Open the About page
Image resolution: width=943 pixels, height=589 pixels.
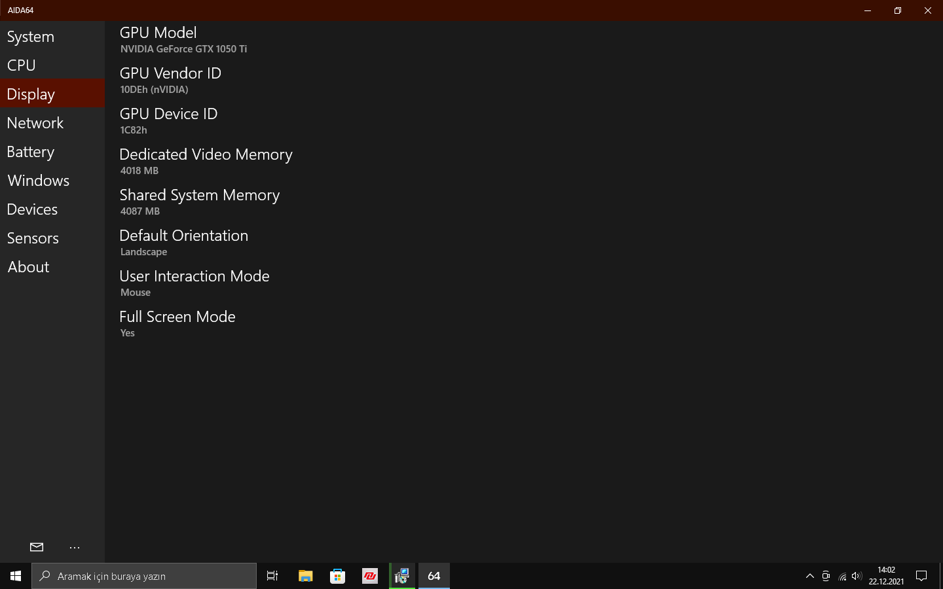point(52,267)
